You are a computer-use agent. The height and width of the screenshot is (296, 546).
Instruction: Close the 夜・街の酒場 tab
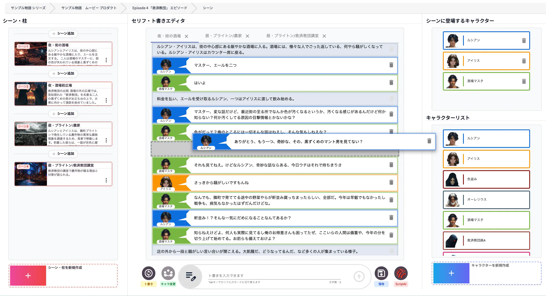coord(186,36)
